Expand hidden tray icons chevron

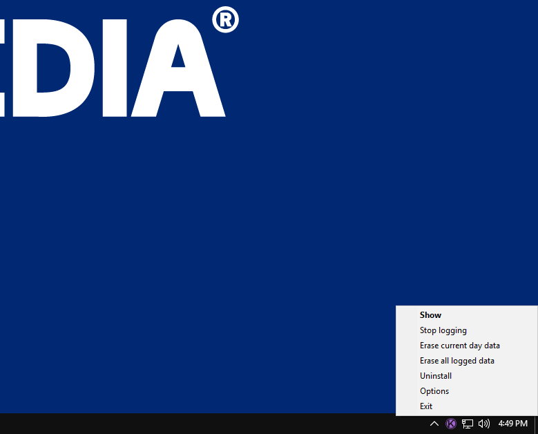pos(434,424)
